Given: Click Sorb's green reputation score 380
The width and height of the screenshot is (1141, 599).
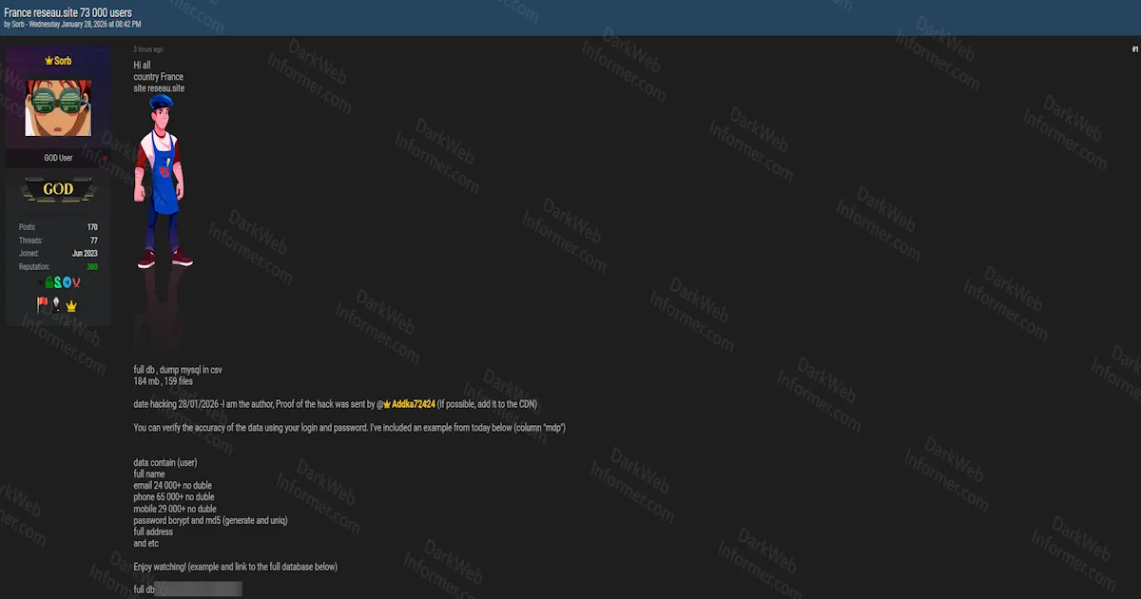Looking at the screenshot, I should tap(91, 266).
